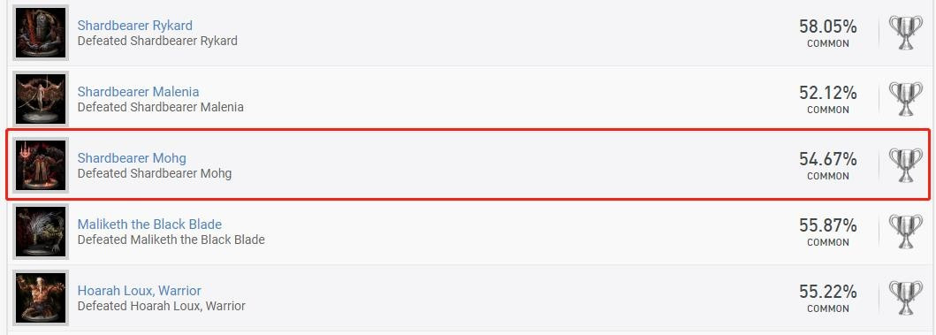Screen dimensions: 936x335
Task: Click the 58.05% common rarity value
Action: (828, 27)
